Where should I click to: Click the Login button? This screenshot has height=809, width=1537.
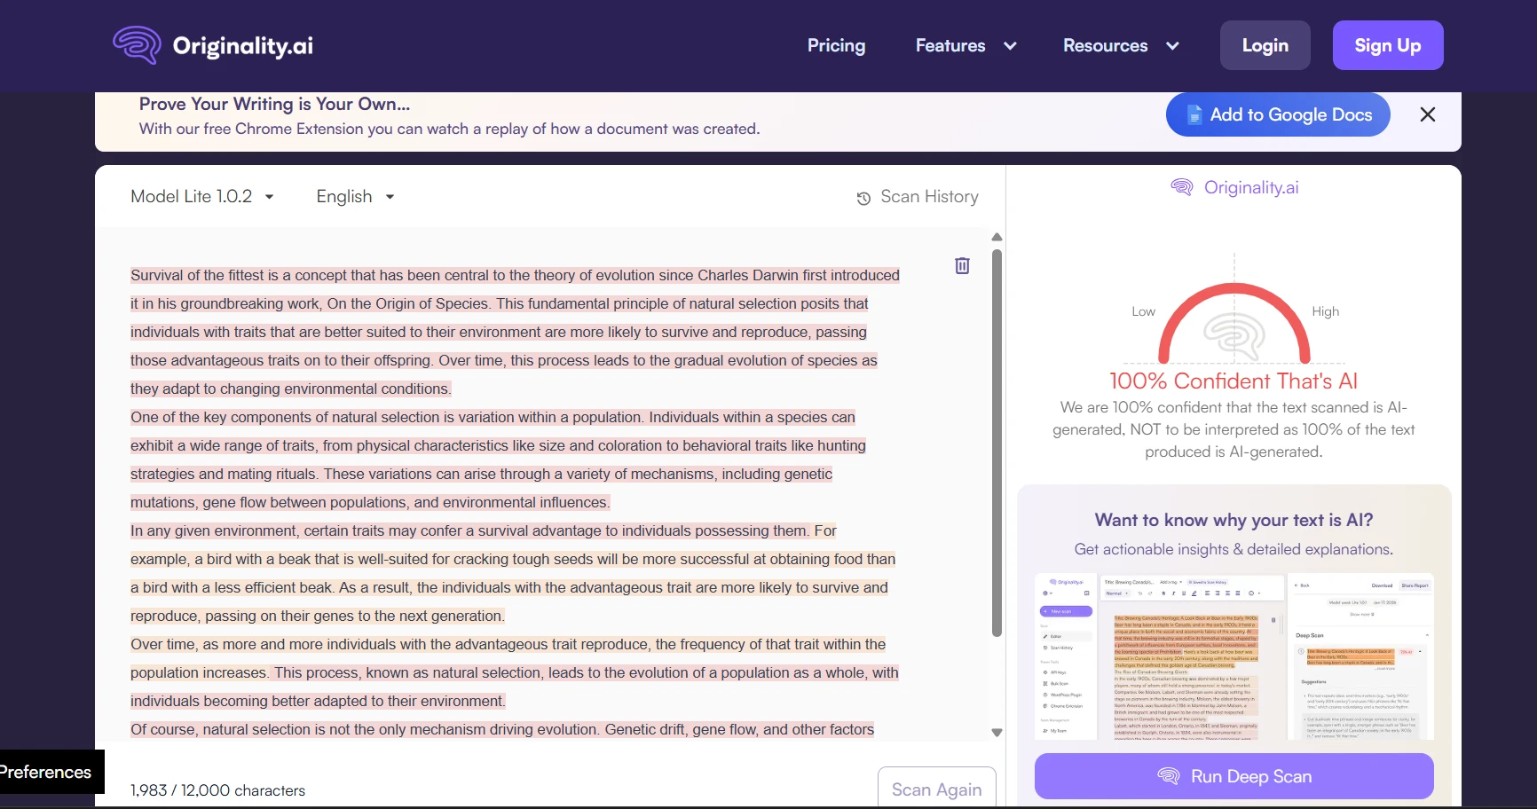[x=1265, y=45]
